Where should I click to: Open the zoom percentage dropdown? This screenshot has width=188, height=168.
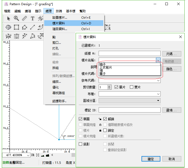point(28,155)
